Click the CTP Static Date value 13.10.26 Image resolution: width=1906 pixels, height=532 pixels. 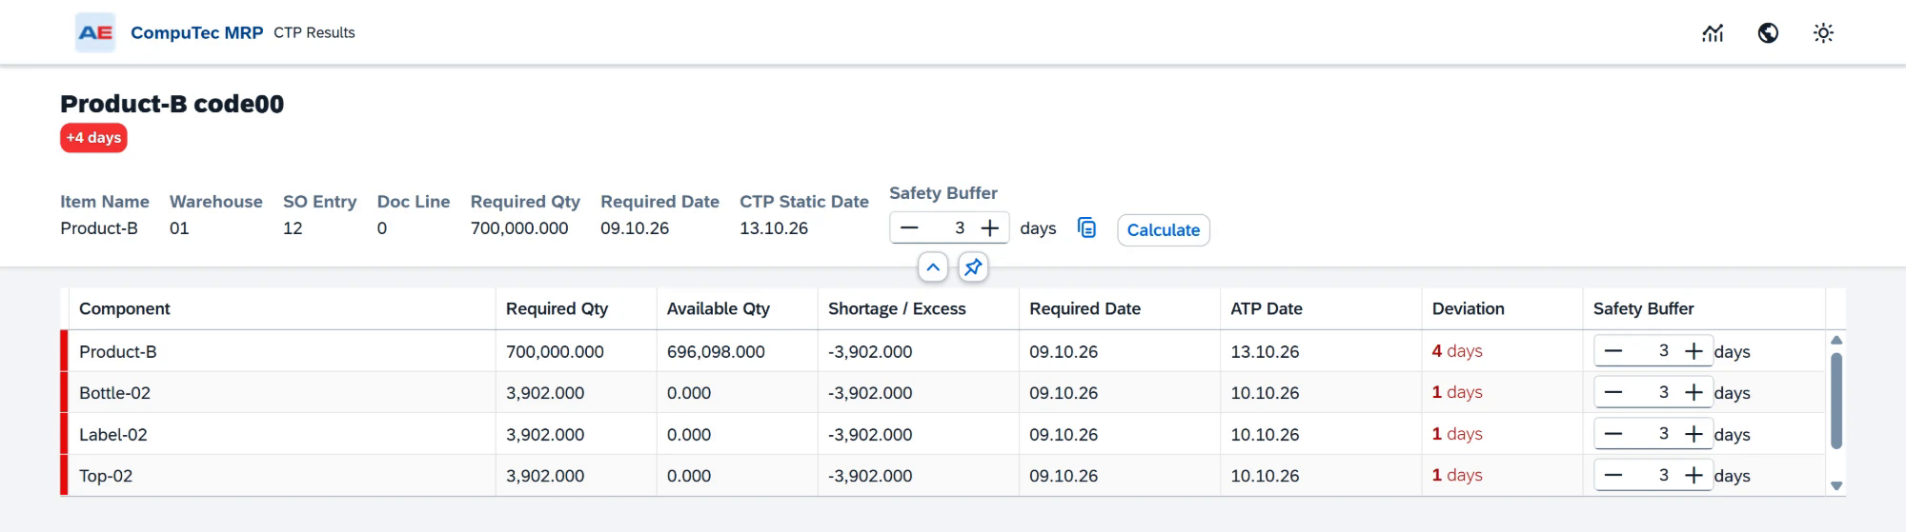tap(774, 228)
